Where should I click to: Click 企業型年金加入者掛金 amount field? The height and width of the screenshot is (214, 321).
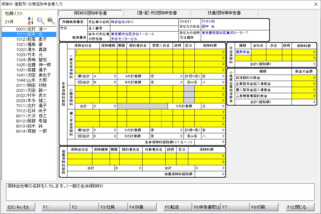[x=304, y=84]
